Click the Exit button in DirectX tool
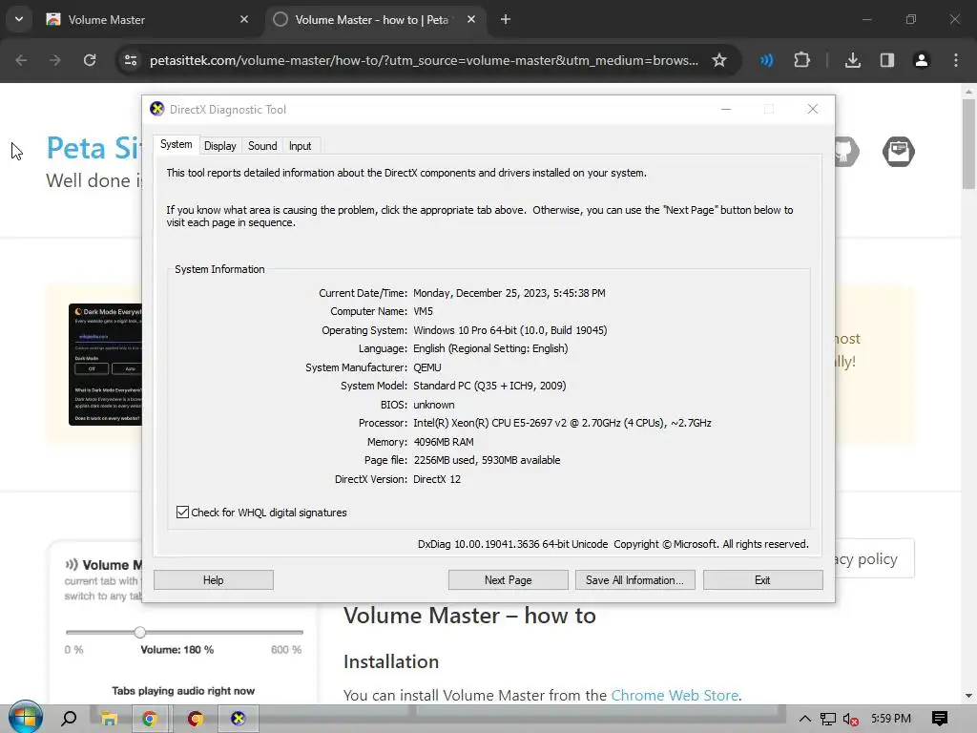The image size is (977, 733). 762,579
